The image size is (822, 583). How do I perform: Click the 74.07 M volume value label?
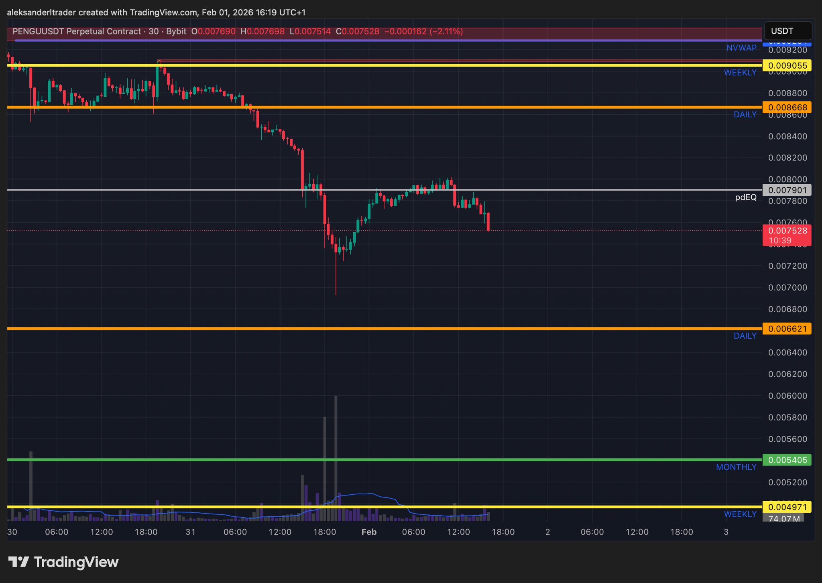point(784,518)
